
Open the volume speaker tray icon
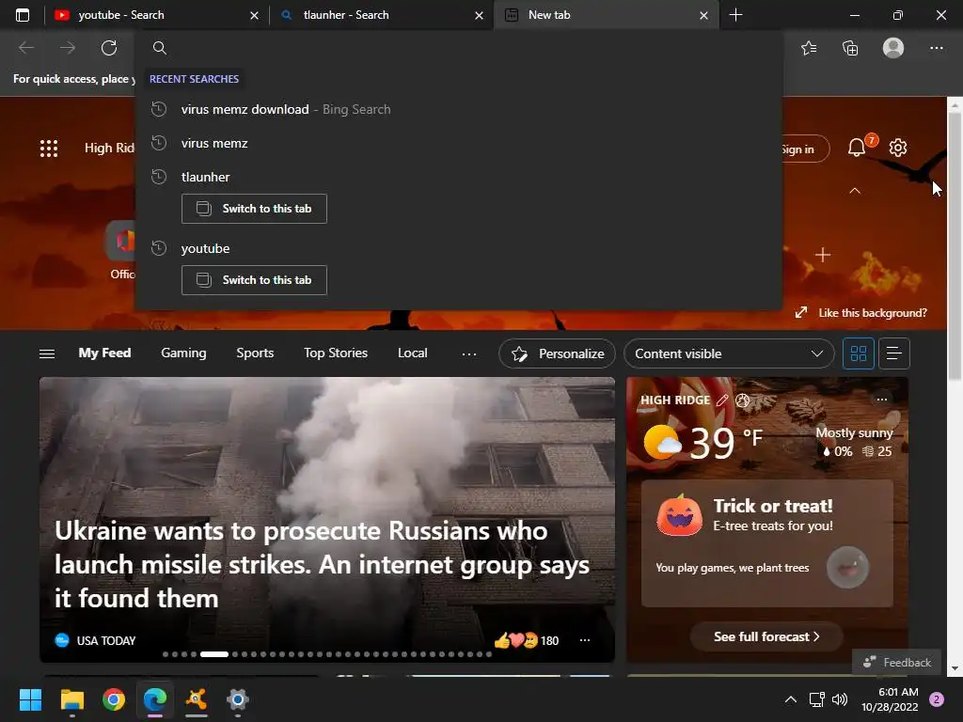click(840, 699)
